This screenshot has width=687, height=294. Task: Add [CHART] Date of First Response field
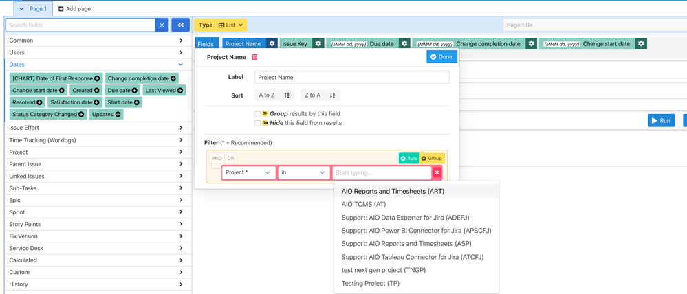point(56,78)
